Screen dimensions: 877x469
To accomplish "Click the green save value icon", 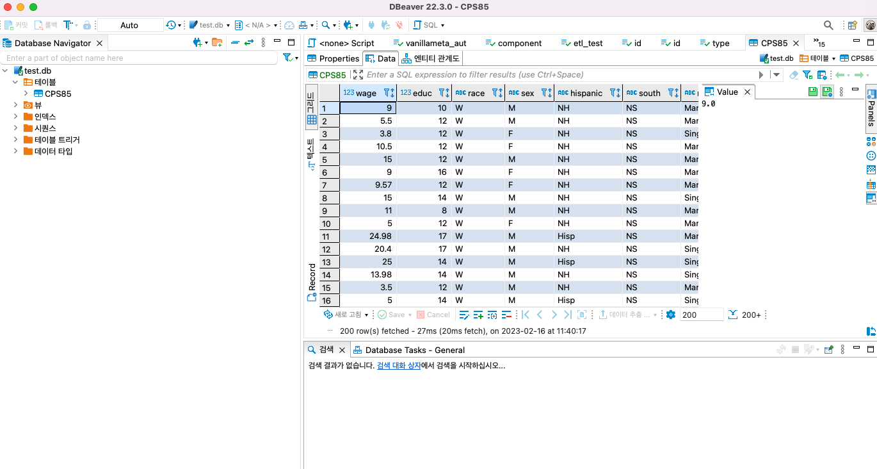I will (813, 92).
